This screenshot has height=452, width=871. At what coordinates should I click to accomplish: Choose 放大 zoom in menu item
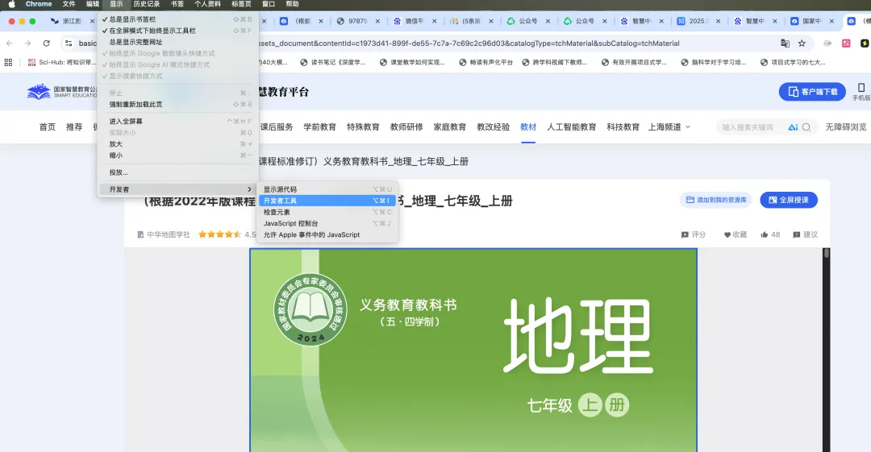(177, 144)
